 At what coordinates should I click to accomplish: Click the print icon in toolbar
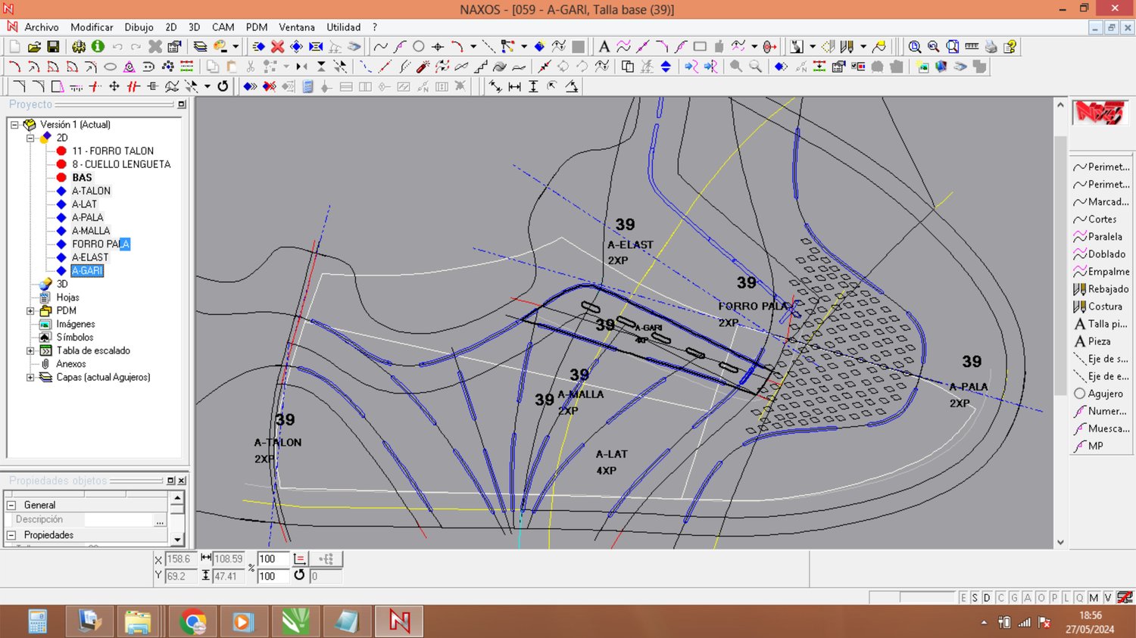(x=991, y=47)
